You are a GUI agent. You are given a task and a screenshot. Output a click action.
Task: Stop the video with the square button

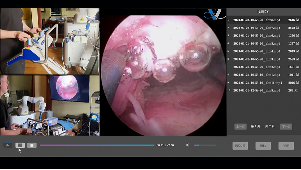pos(32,145)
